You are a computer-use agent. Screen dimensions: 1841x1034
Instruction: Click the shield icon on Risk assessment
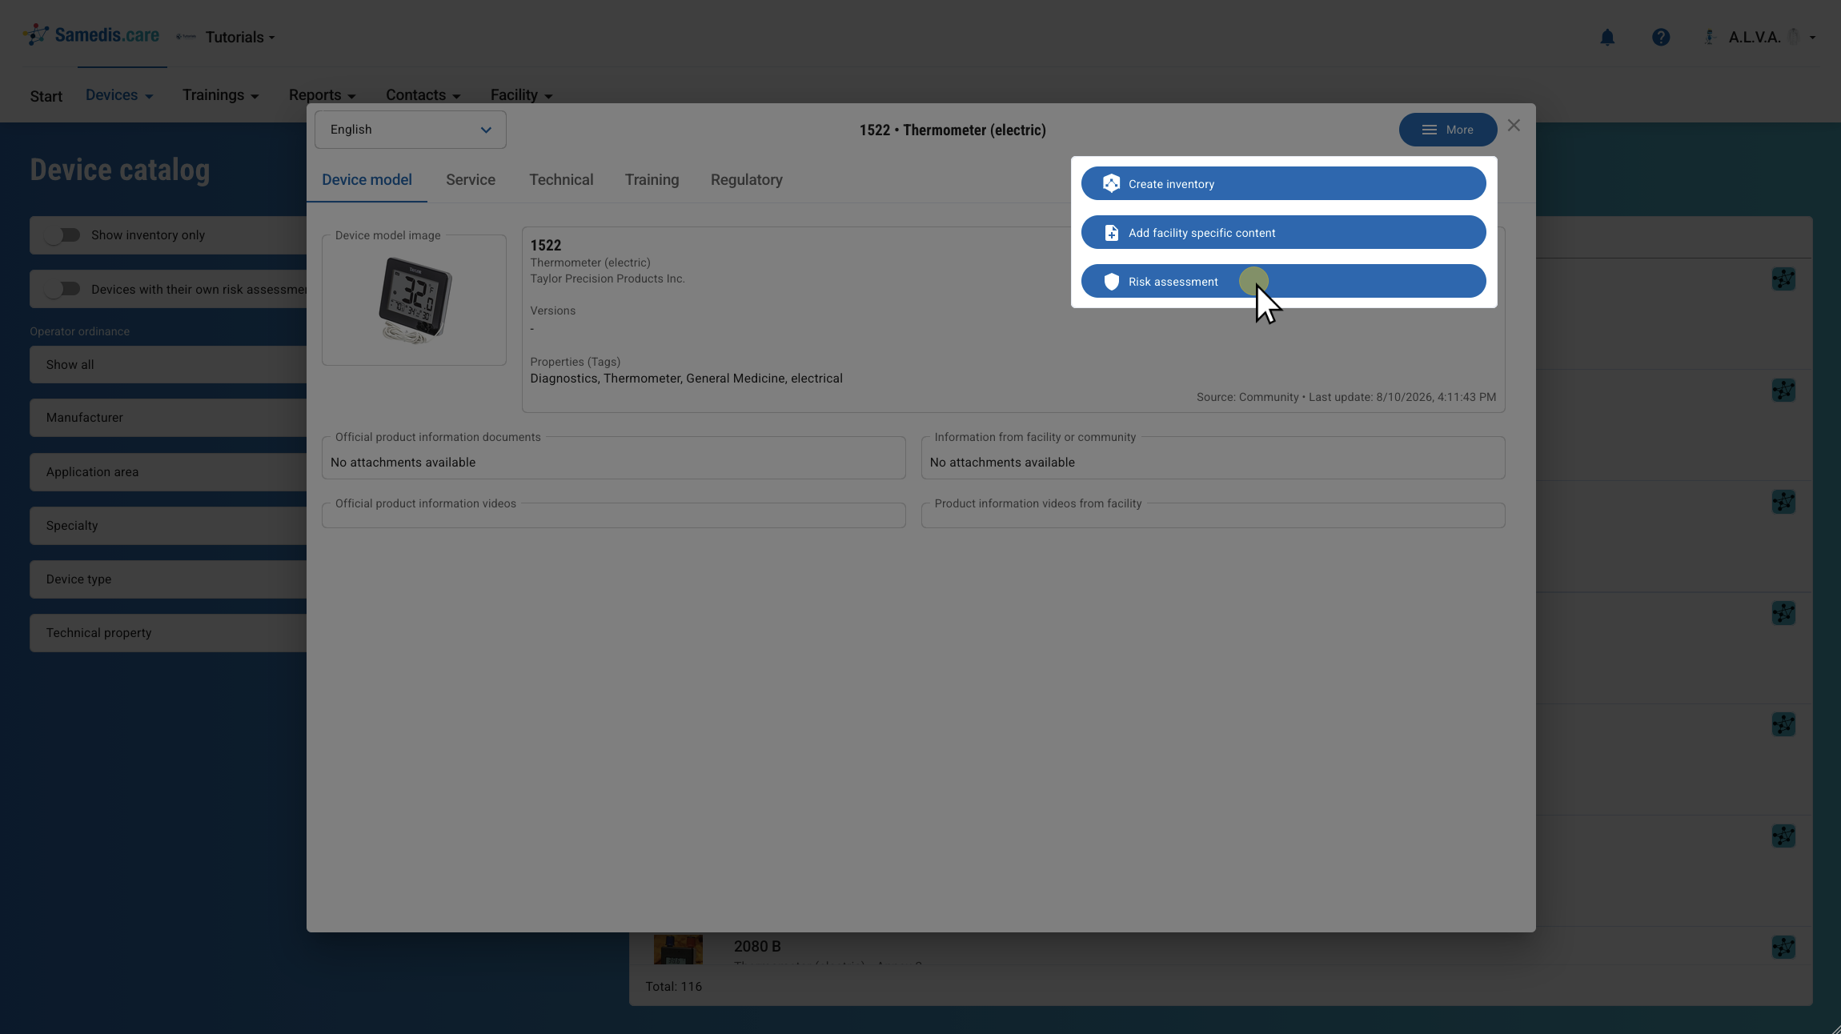point(1111,282)
